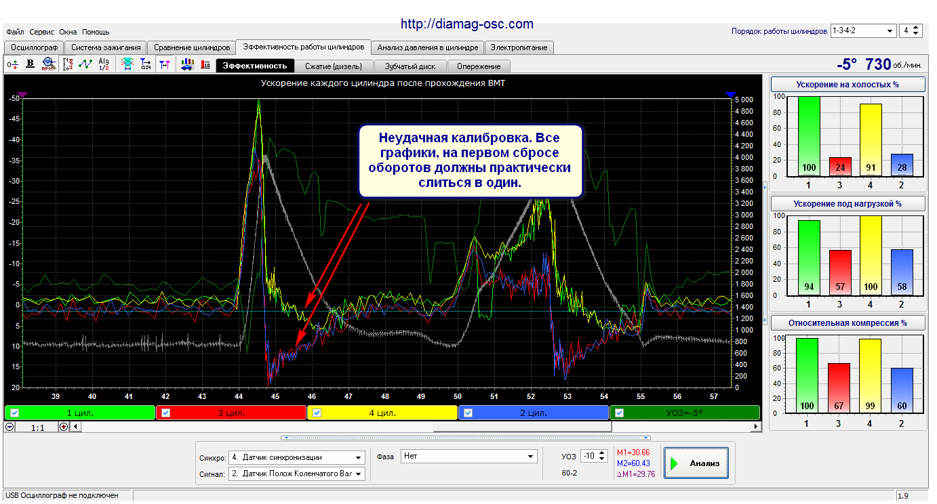
Task: Open the Опережение sub-tab
Action: pyautogui.click(x=479, y=66)
